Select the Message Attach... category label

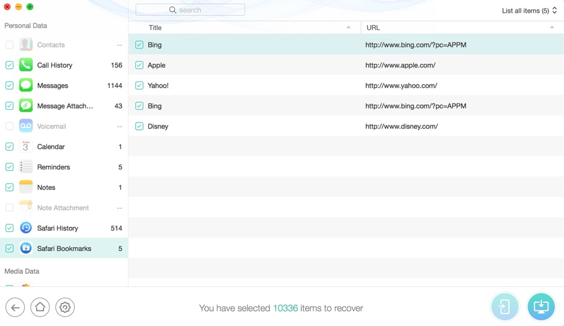65,106
